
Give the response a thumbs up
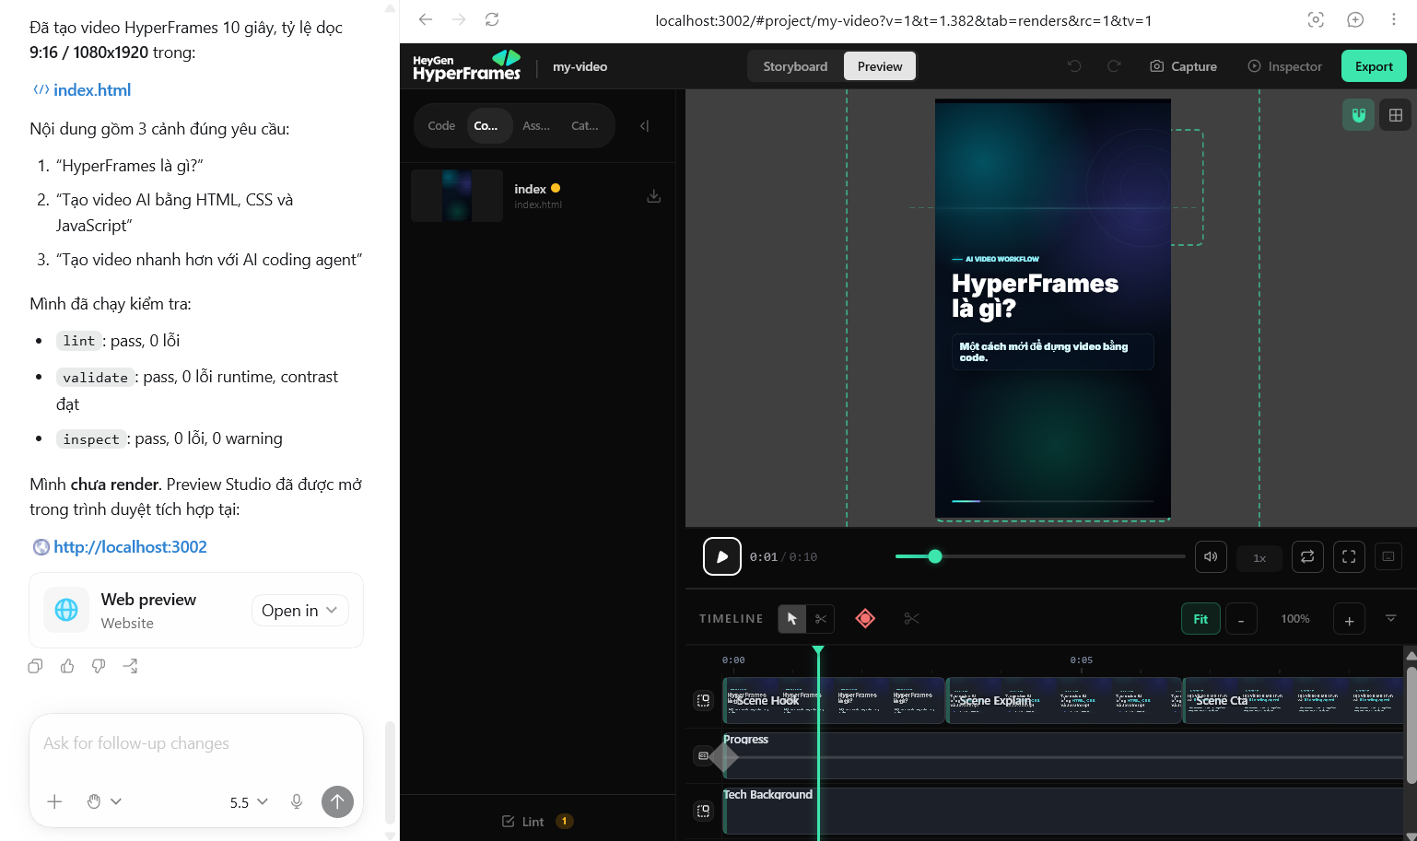(67, 666)
